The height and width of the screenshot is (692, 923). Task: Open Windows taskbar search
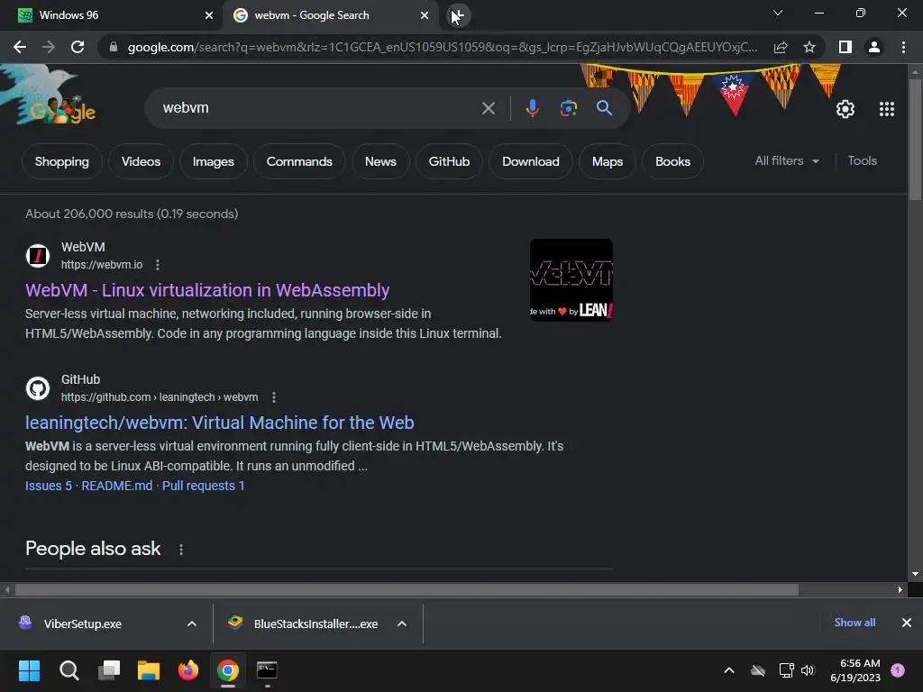coord(69,670)
